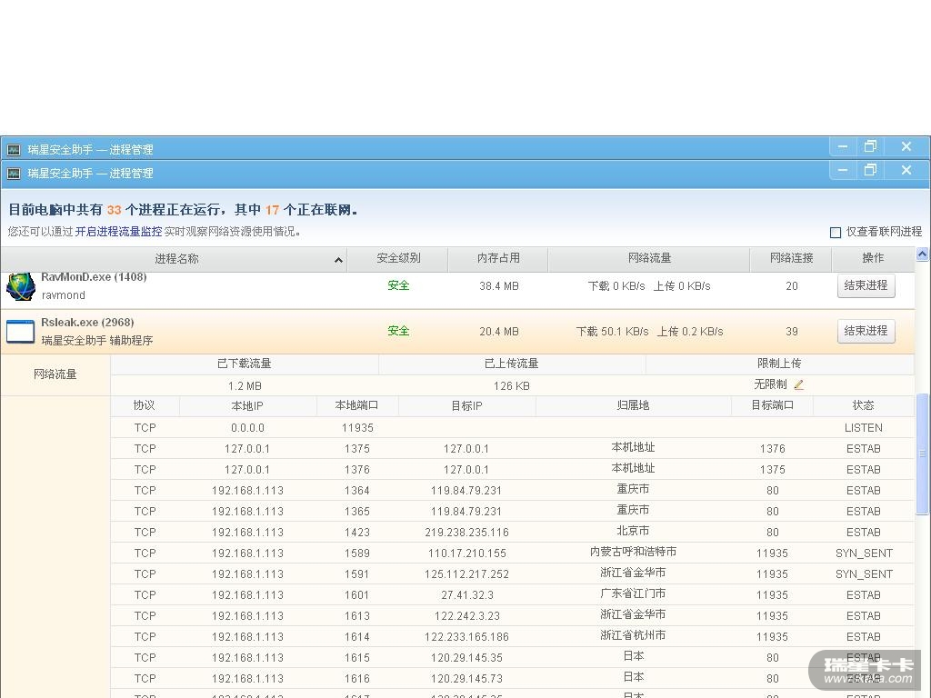This screenshot has height=698, width=931.
Task: Click the 协议 connection column header
Action: (x=145, y=405)
